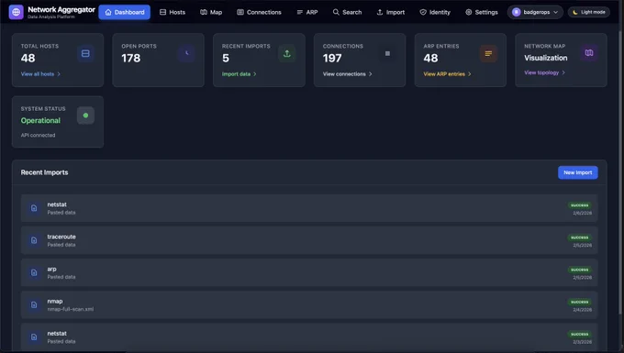The width and height of the screenshot is (624, 353).
Task: Switch to the Connections page
Action: click(259, 12)
